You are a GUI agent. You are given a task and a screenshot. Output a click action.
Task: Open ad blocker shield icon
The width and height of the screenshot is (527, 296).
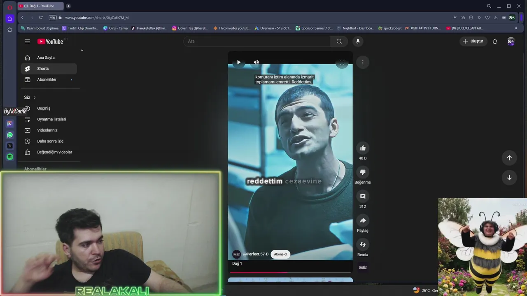pyautogui.click(x=471, y=18)
